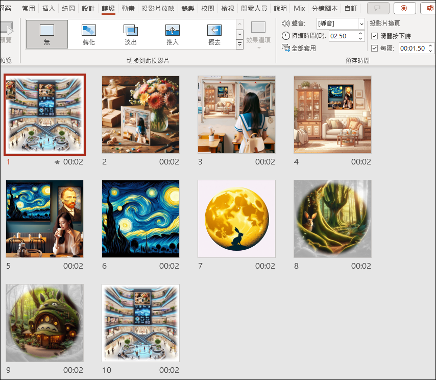
Task: Decrease transition duration with down arrow
Action: (360, 39)
